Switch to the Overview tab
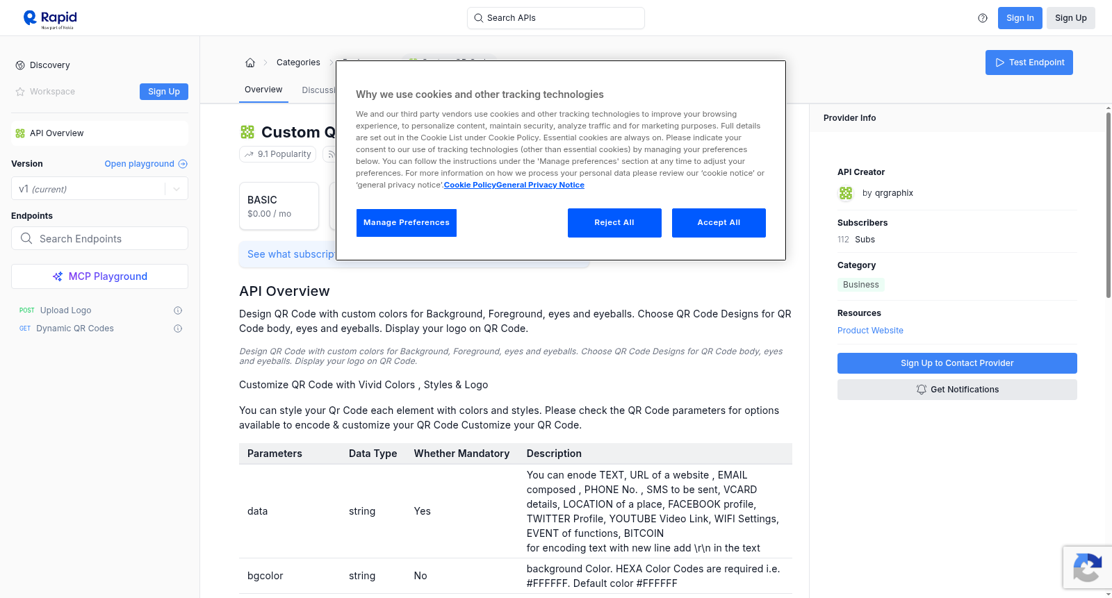The height and width of the screenshot is (598, 1112). pyautogui.click(x=263, y=90)
